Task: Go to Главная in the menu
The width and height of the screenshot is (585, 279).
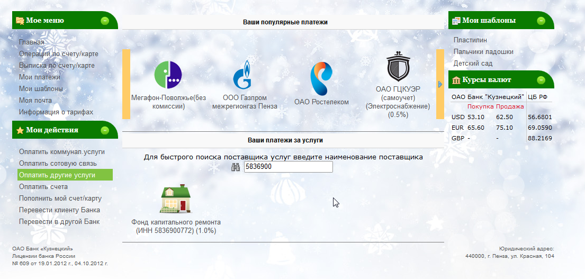Action: [32, 42]
